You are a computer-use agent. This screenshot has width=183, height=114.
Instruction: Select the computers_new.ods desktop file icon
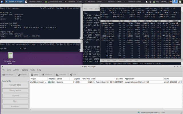(10, 55)
